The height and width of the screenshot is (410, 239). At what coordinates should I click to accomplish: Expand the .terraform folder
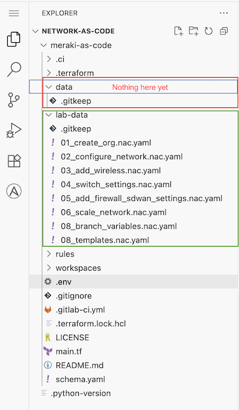click(x=49, y=73)
